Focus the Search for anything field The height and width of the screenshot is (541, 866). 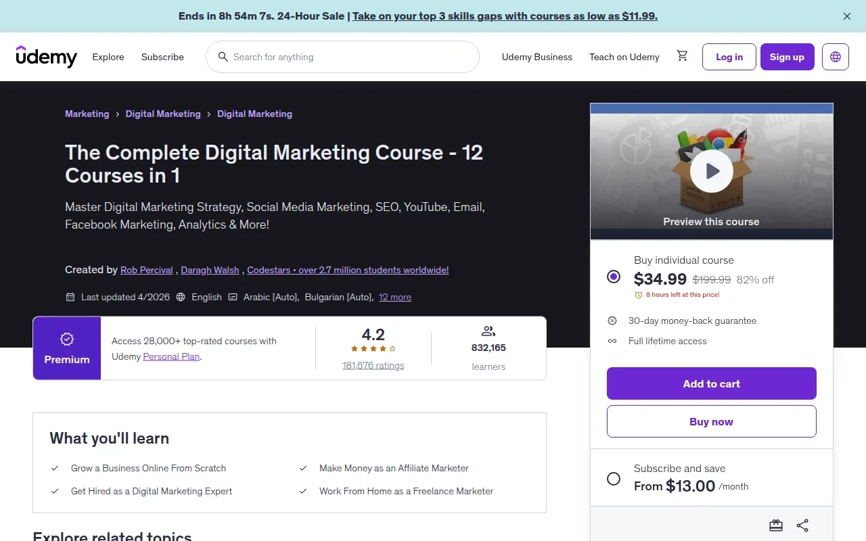pyautogui.click(x=342, y=57)
